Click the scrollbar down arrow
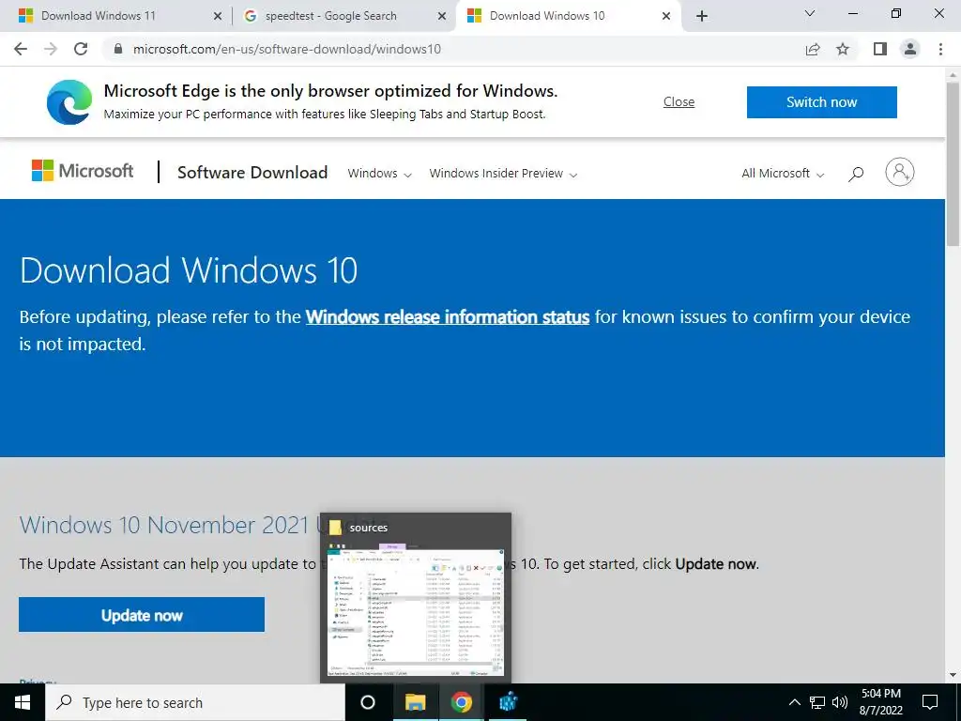Viewport: 961px width, 721px height. [953, 675]
